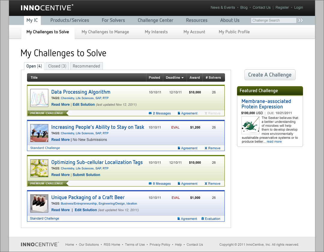Open Membrane-associated Protein Expression challenge
The height and width of the screenshot is (252, 324).
tap(266, 104)
